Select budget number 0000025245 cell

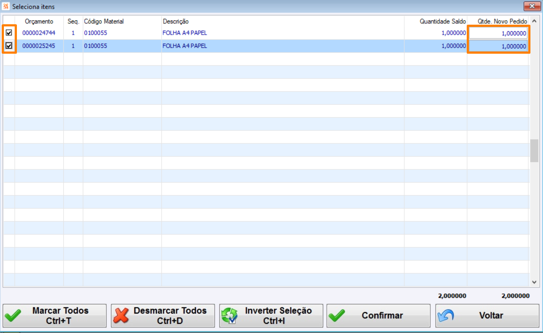(39, 46)
